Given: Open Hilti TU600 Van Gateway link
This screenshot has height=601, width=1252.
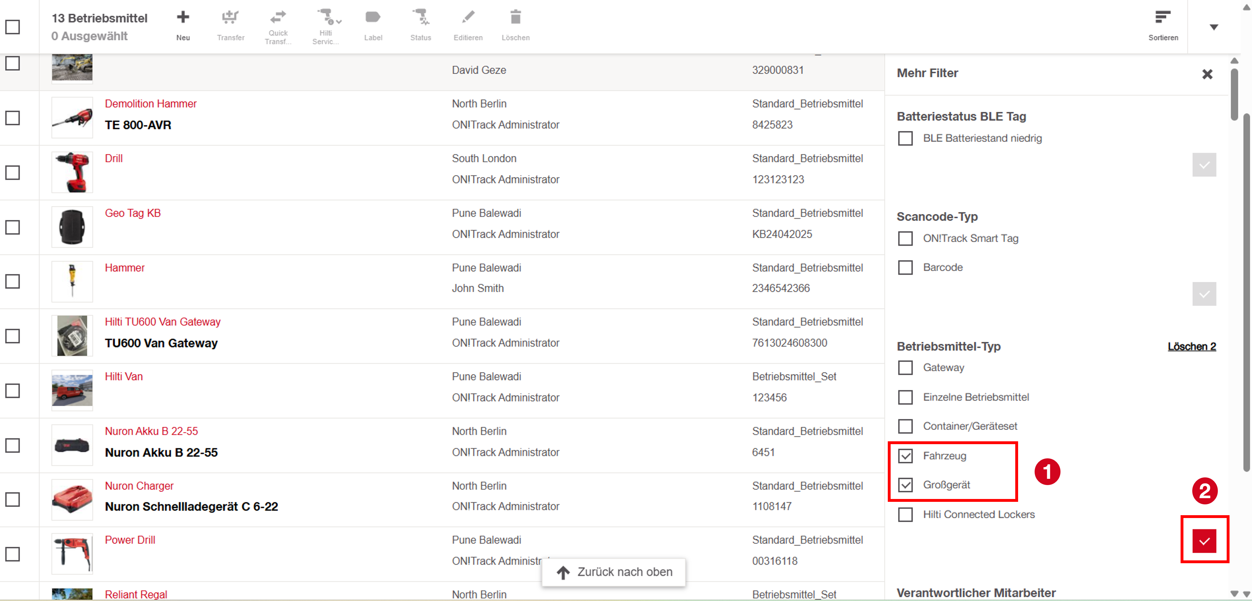Looking at the screenshot, I should pos(163,322).
